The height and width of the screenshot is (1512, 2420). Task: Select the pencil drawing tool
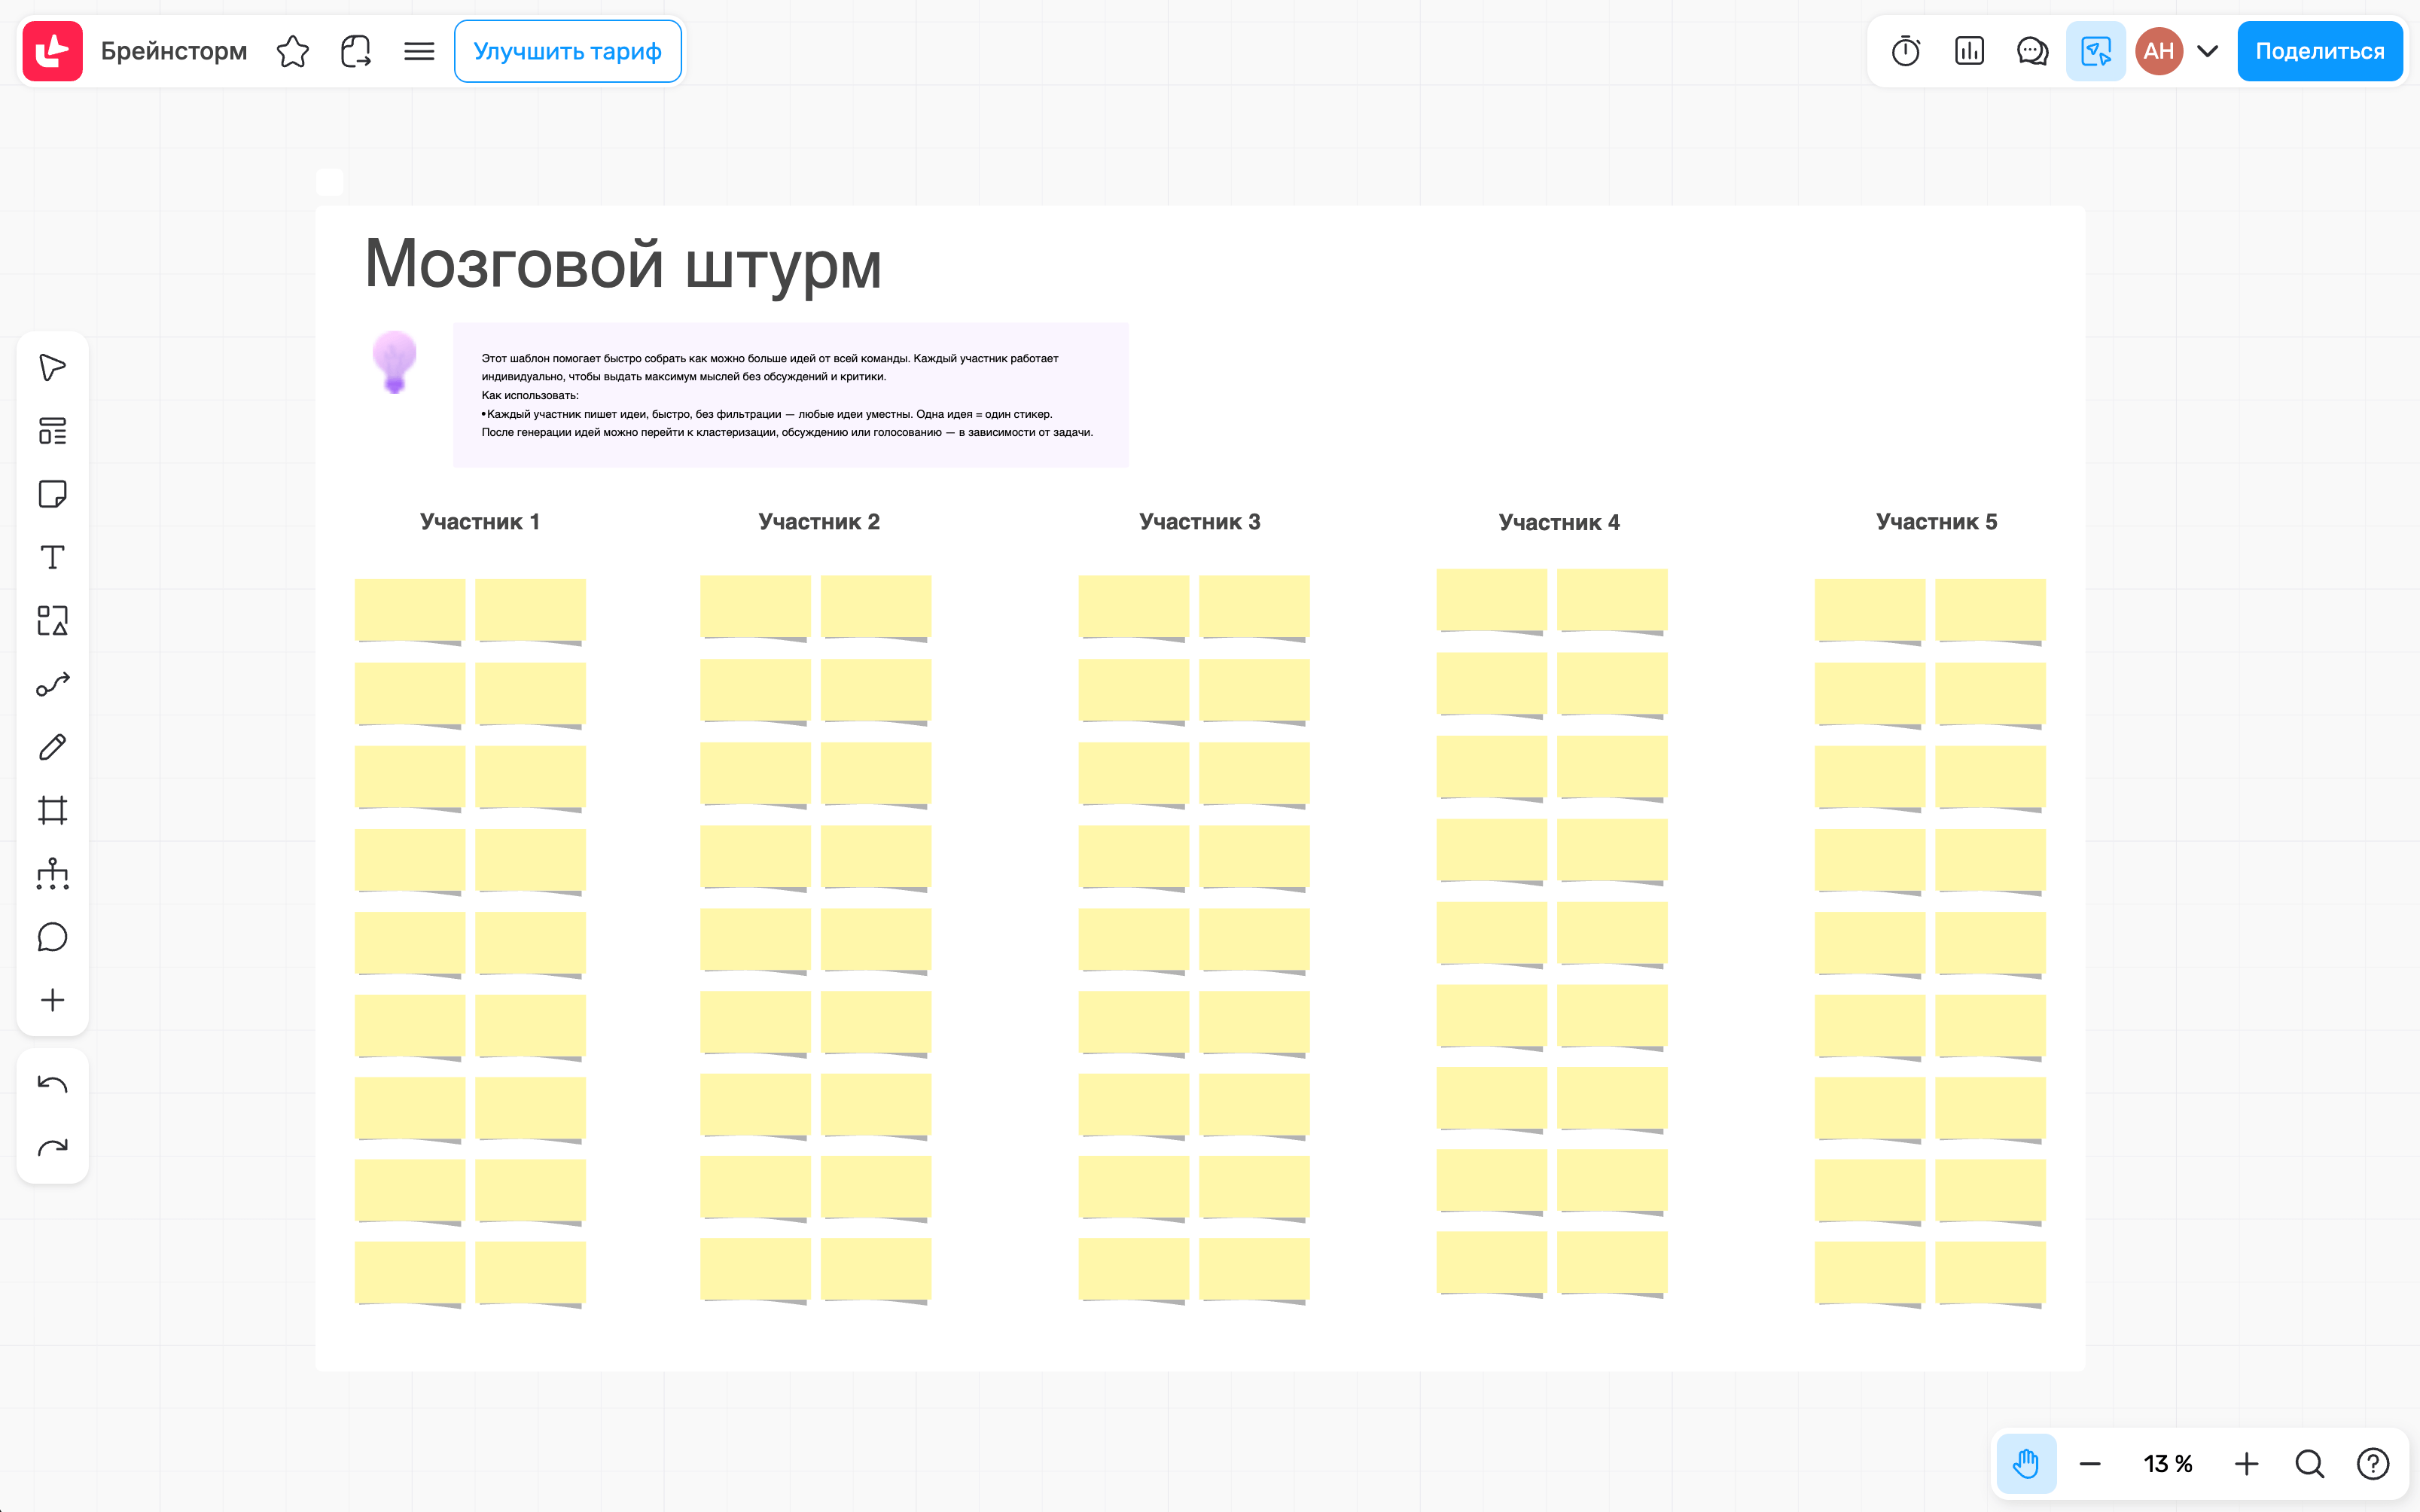pyautogui.click(x=52, y=747)
